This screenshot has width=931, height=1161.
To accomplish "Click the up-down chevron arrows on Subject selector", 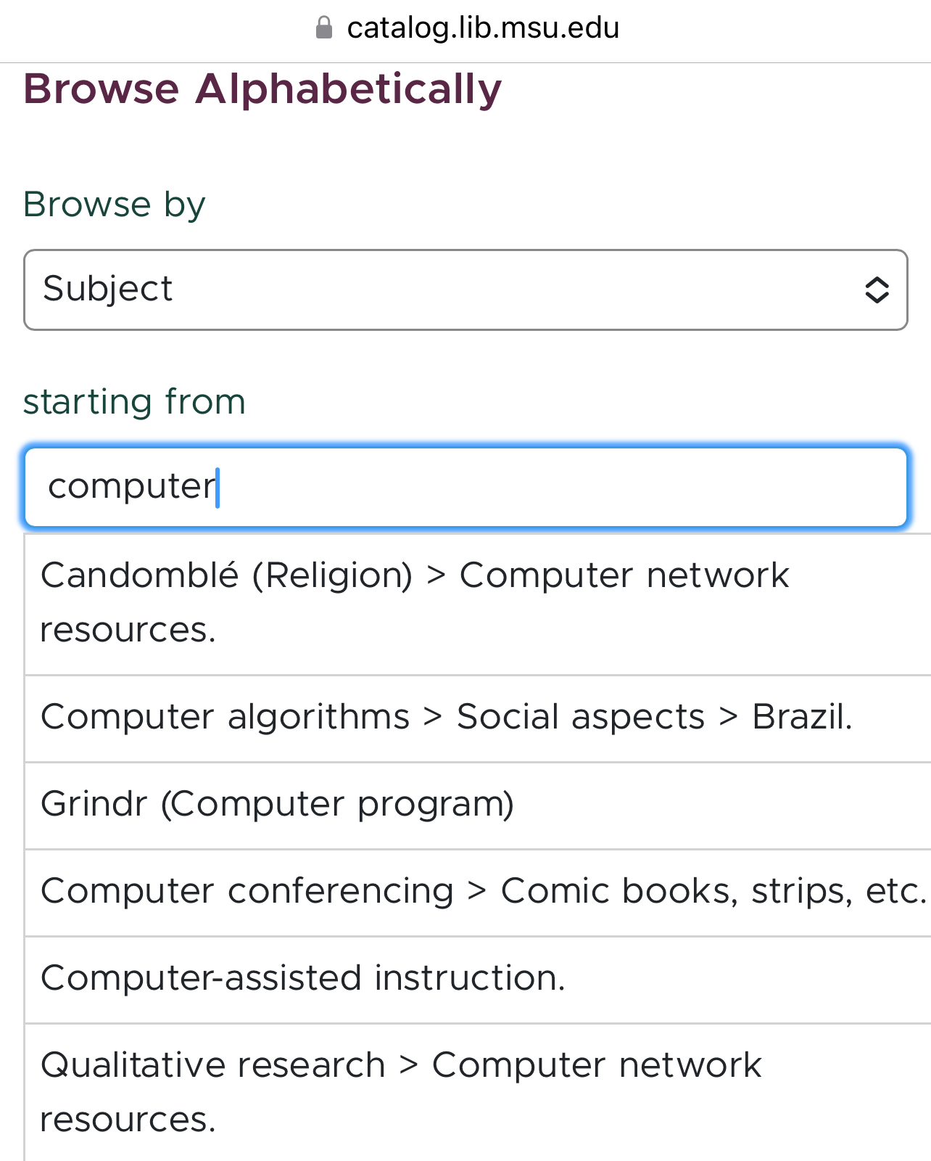I will [877, 290].
